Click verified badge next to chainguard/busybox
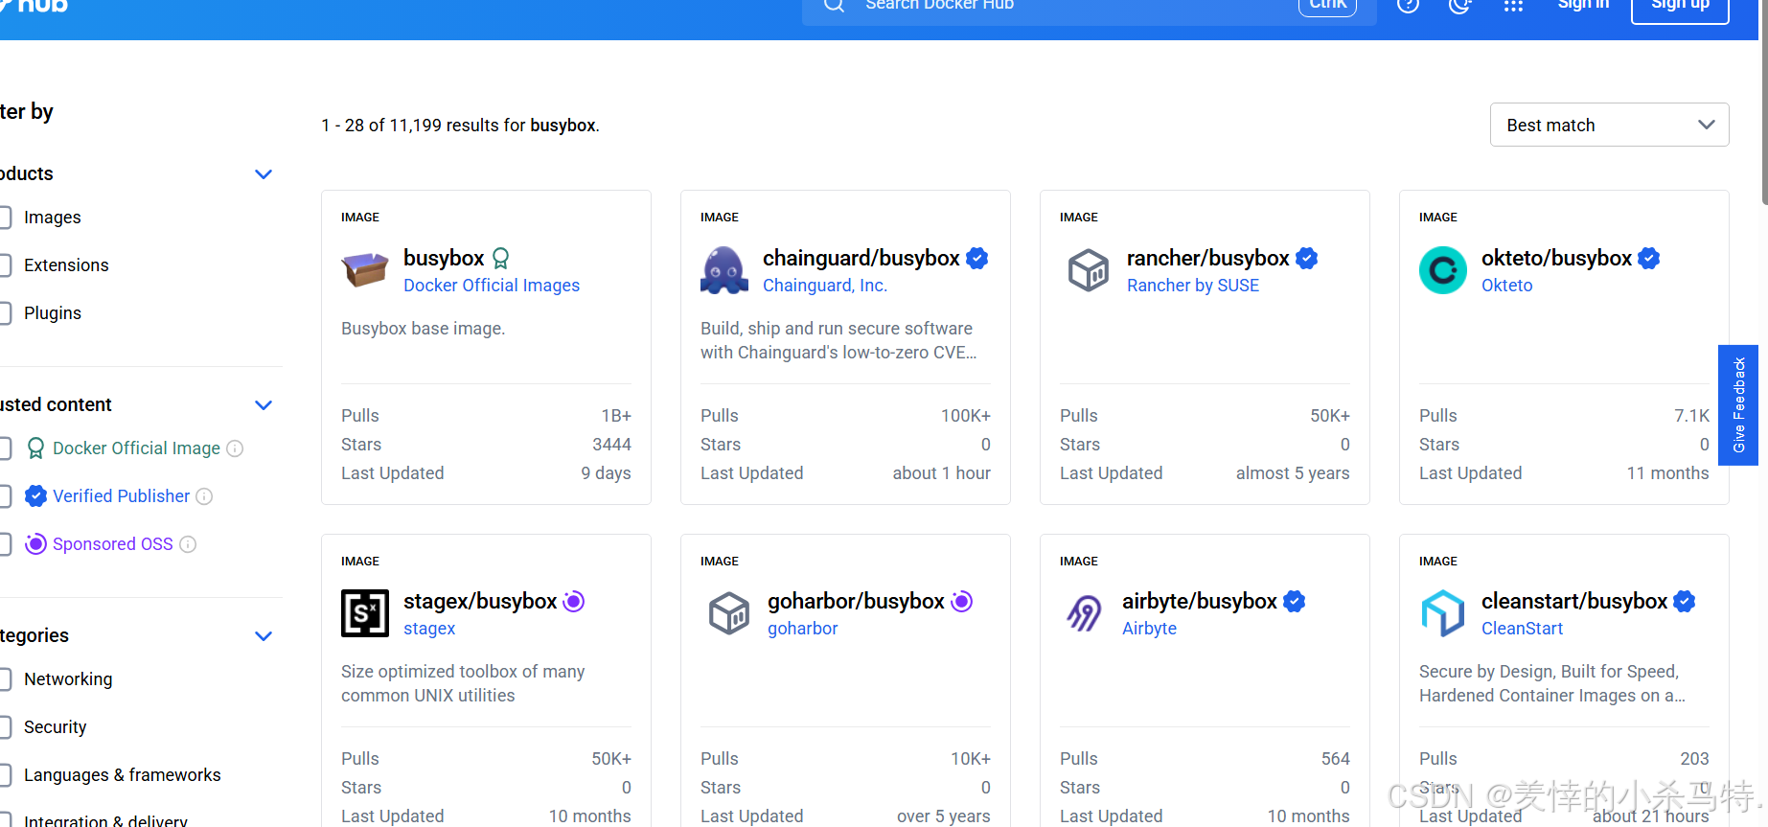This screenshot has height=827, width=1768. (977, 258)
